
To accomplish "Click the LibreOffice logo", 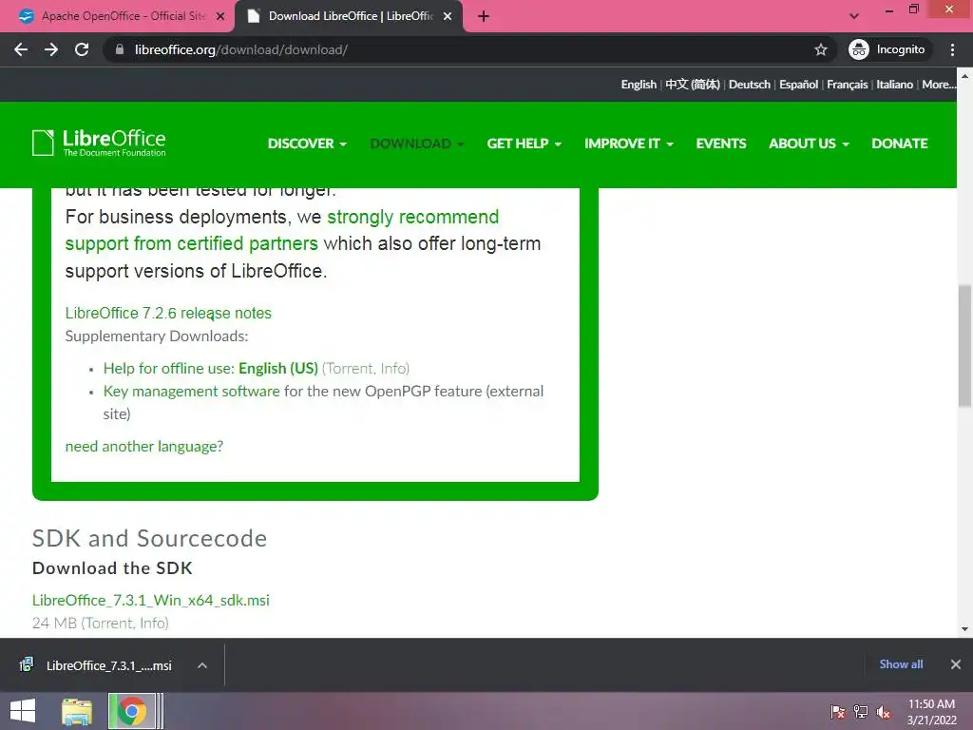I will 99,143.
